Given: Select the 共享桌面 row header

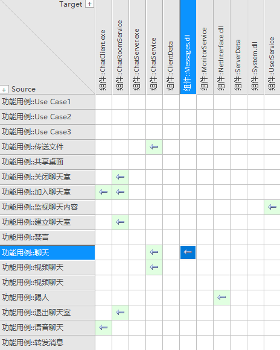Looking at the screenshot, I should click(47, 162).
